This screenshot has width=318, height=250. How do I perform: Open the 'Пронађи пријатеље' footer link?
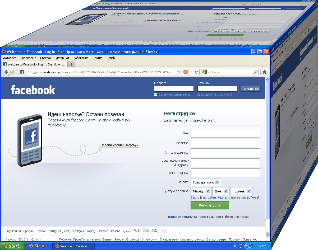pyautogui.click(x=87, y=239)
